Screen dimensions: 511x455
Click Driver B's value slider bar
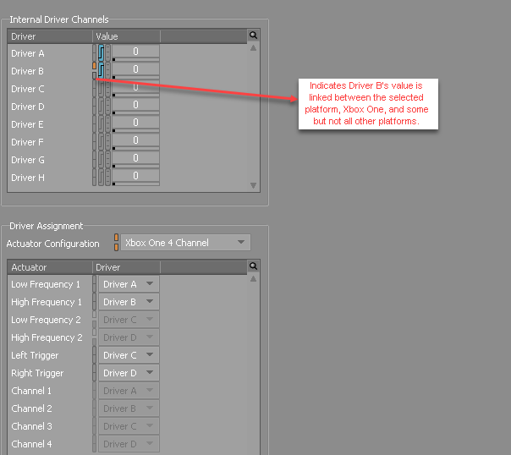pos(135,77)
